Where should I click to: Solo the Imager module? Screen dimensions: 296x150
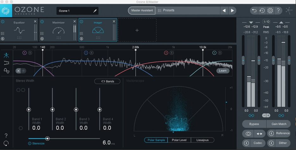click(81, 39)
